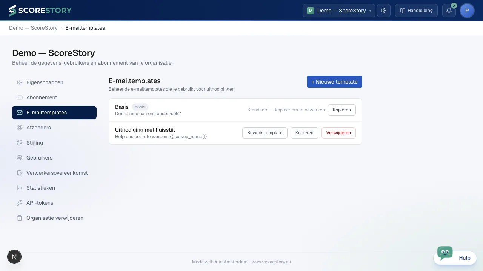The image size is (483, 271).
Task: Click the Hulp label in the help widget
Action: click(x=465, y=258)
